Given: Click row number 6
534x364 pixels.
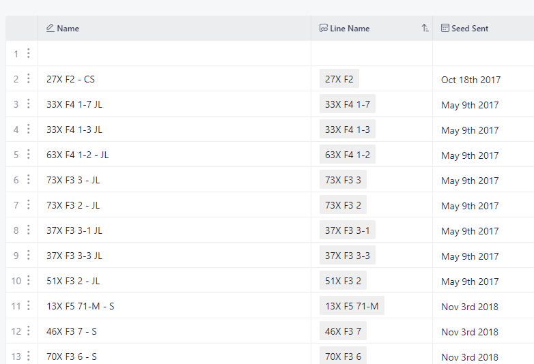Looking at the screenshot, I should [x=16, y=180].
